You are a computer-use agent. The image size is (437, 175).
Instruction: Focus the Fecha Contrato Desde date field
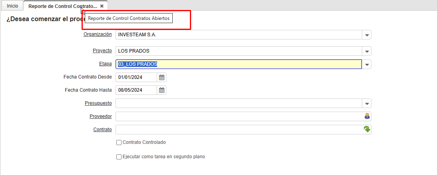(136, 77)
